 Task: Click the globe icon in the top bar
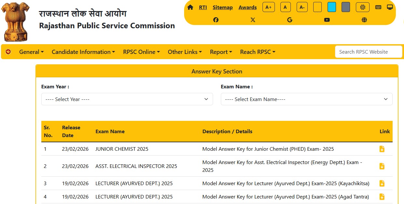pos(364,19)
